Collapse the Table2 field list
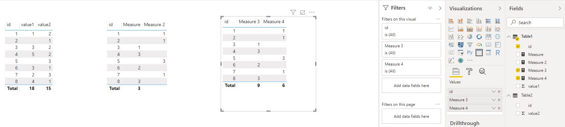This screenshot has width=565, height=127. [509, 95]
